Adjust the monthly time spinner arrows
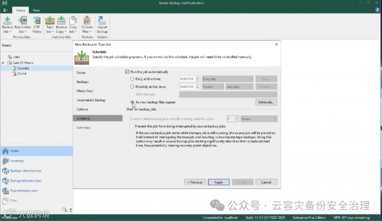 tap(198, 87)
